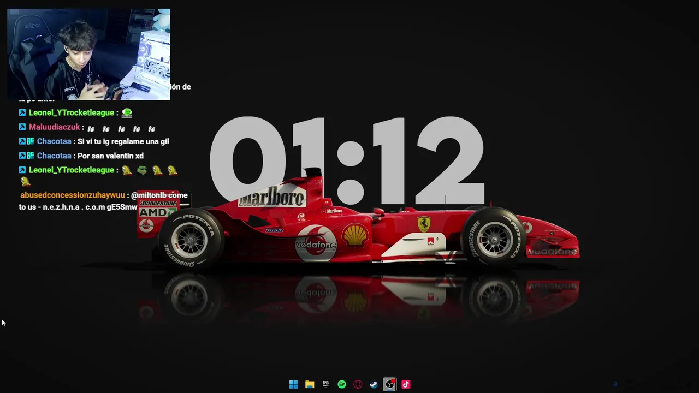Viewport: 699px width, 393px height.
Task: Open the Opera GX browser icon
Action: point(358,384)
